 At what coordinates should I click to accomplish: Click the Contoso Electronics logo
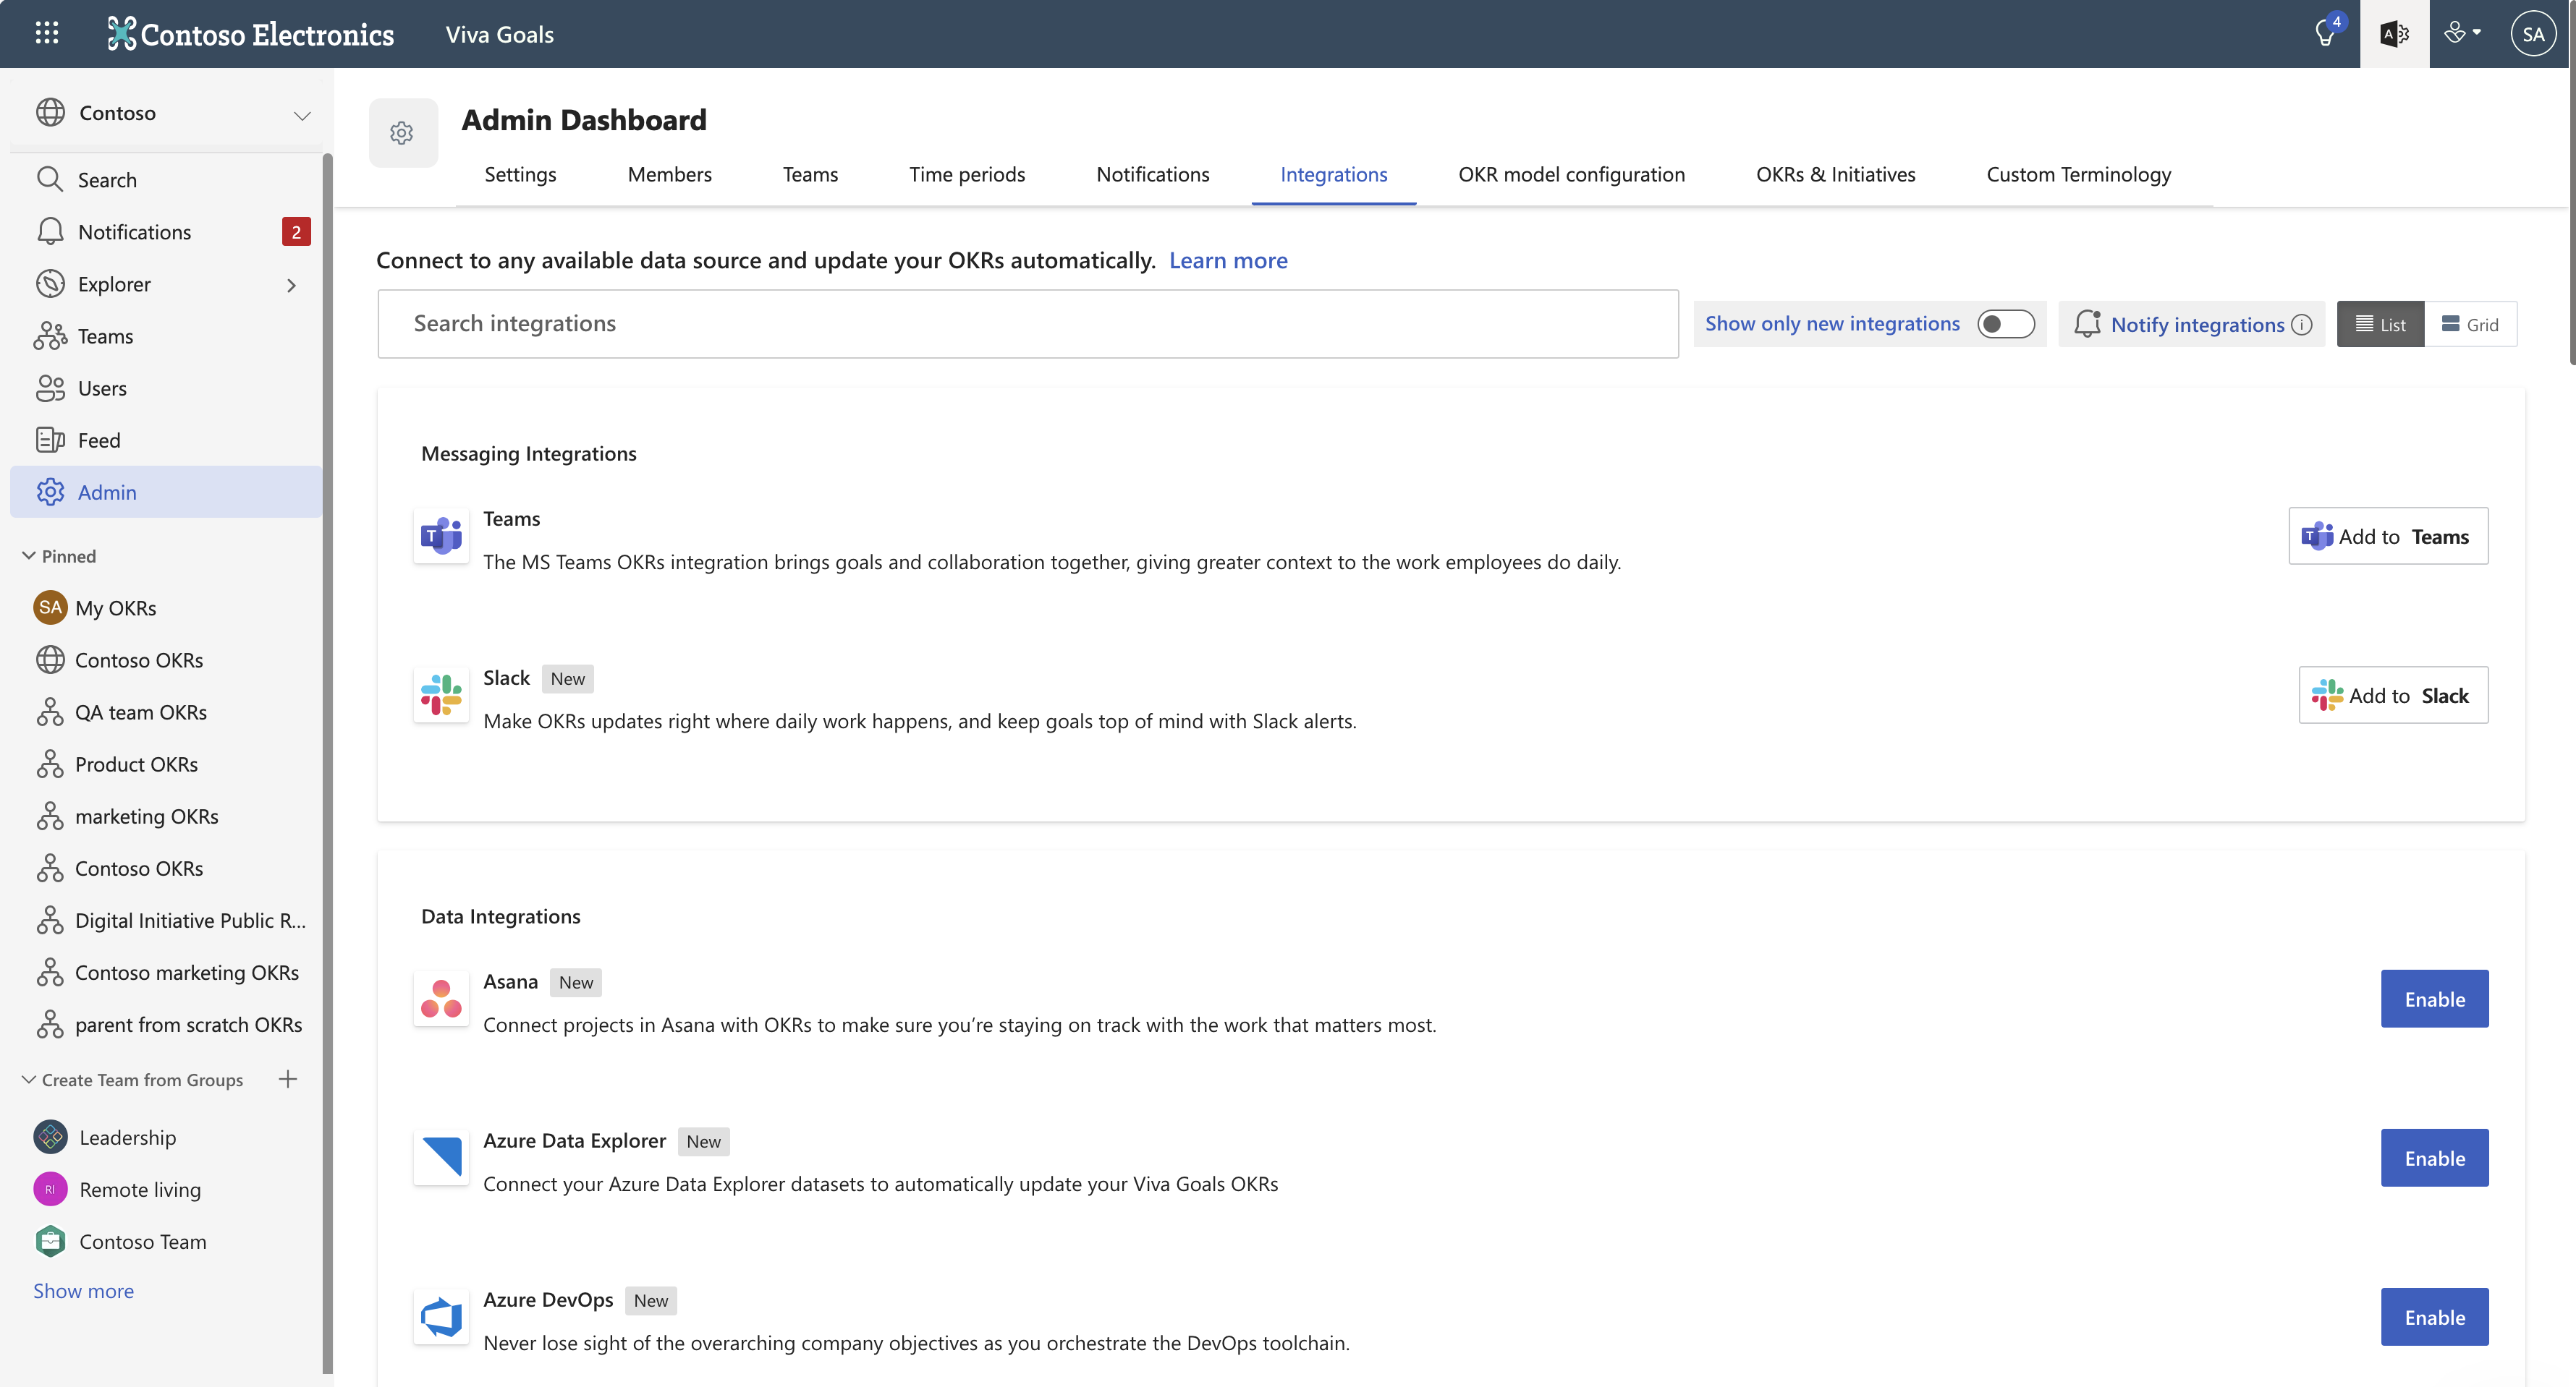point(250,34)
